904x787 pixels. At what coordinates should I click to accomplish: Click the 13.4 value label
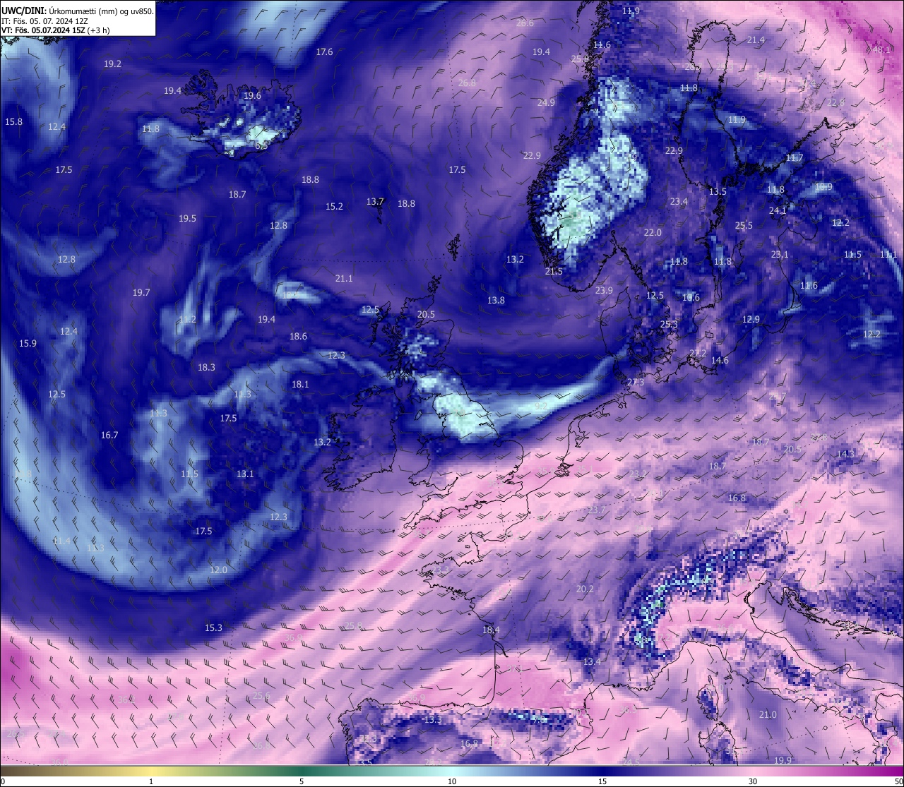(592, 661)
